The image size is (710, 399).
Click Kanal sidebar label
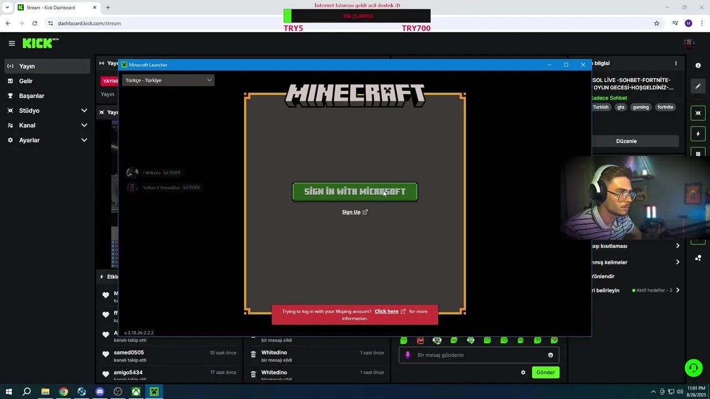(x=27, y=125)
